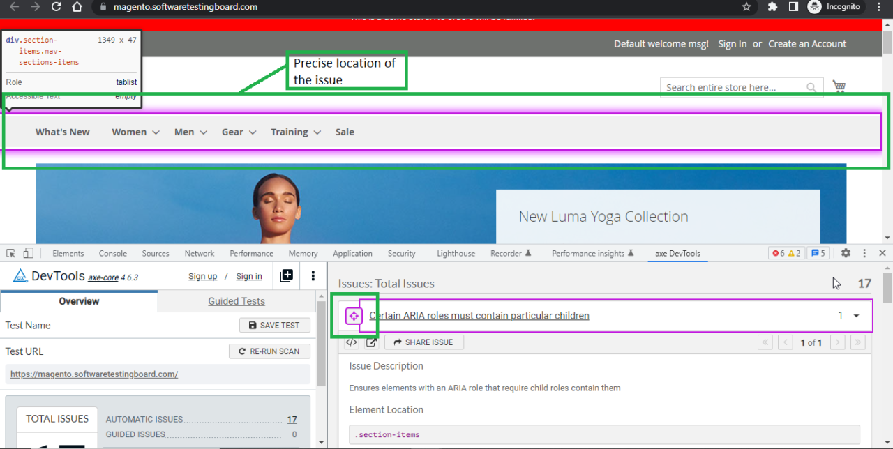Switch to the Guided Tests tab
The height and width of the screenshot is (449, 893).
point(237,301)
